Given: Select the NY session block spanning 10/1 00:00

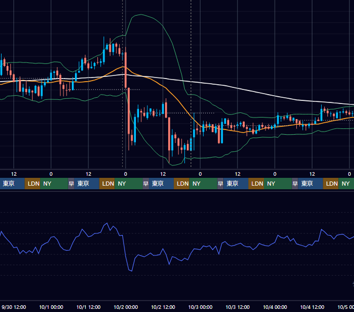Looking at the screenshot, I should point(54,184).
